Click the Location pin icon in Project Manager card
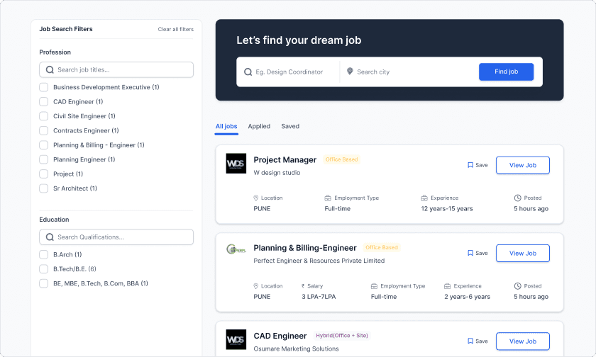The width and height of the screenshot is (596, 357). 256,198
